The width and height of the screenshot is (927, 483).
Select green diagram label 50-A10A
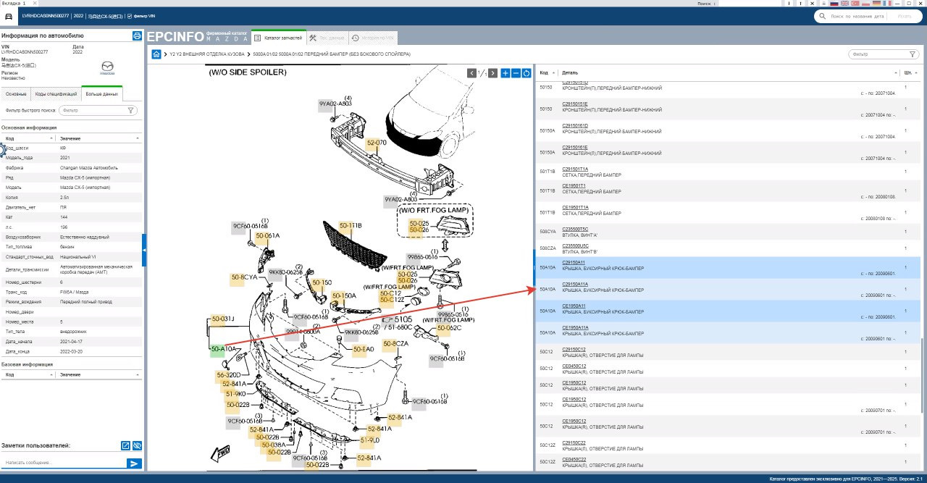(x=222, y=350)
